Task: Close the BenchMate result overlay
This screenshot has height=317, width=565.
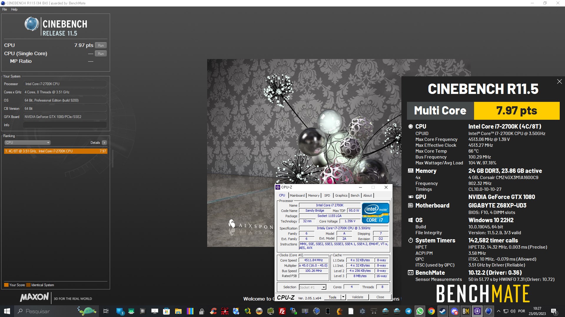Action: click(x=559, y=82)
